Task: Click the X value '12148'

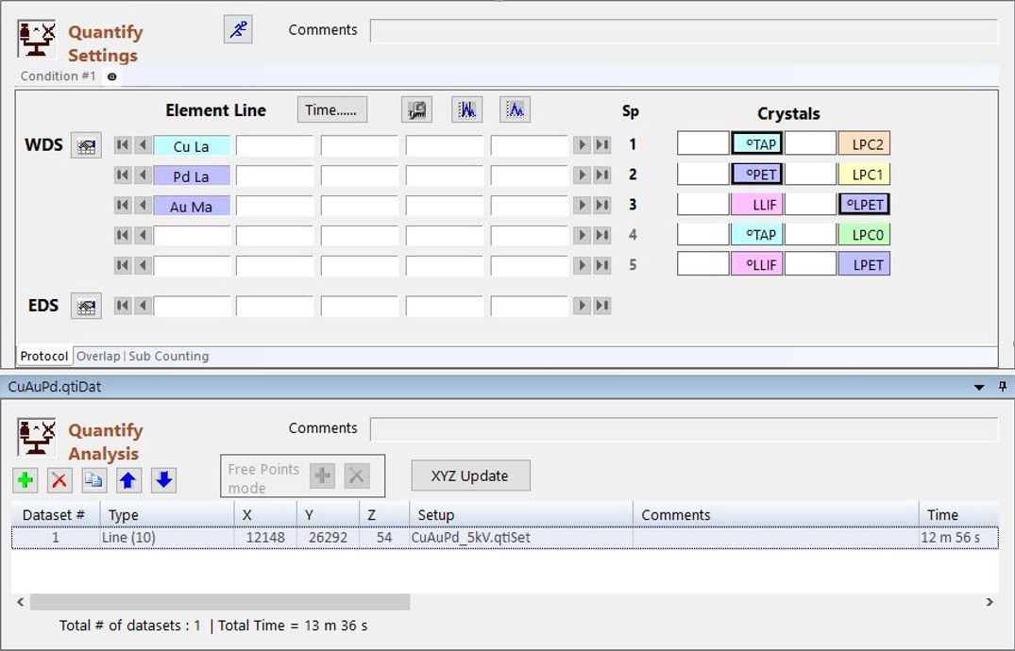Action: click(265, 538)
